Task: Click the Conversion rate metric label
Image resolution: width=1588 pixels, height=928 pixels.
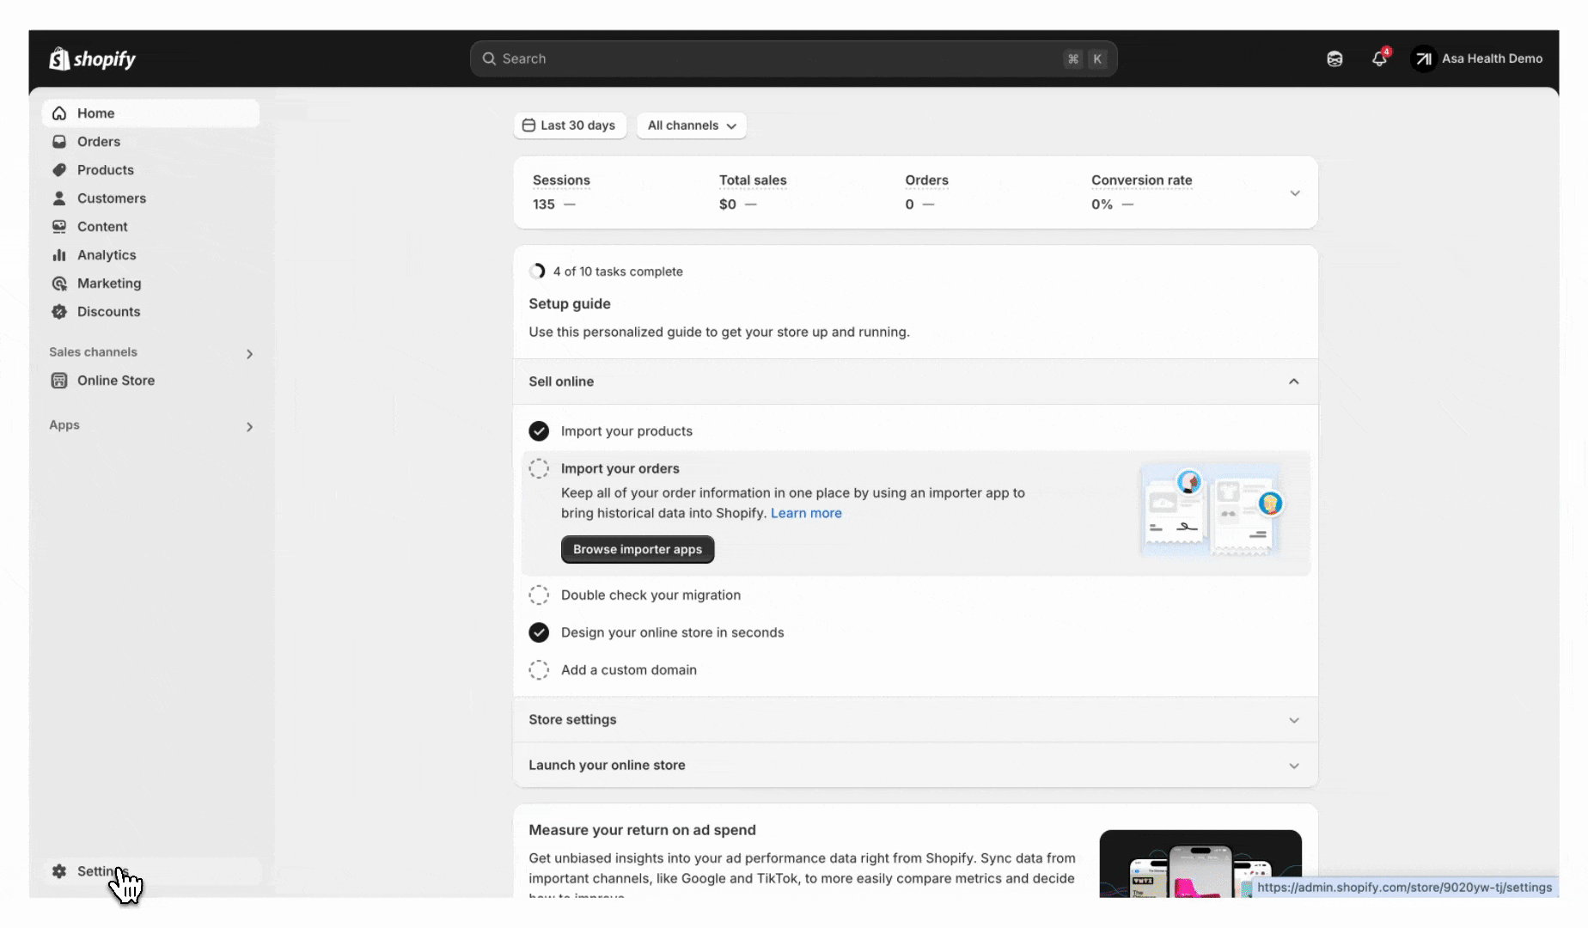Action: (x=1141, y=180)
